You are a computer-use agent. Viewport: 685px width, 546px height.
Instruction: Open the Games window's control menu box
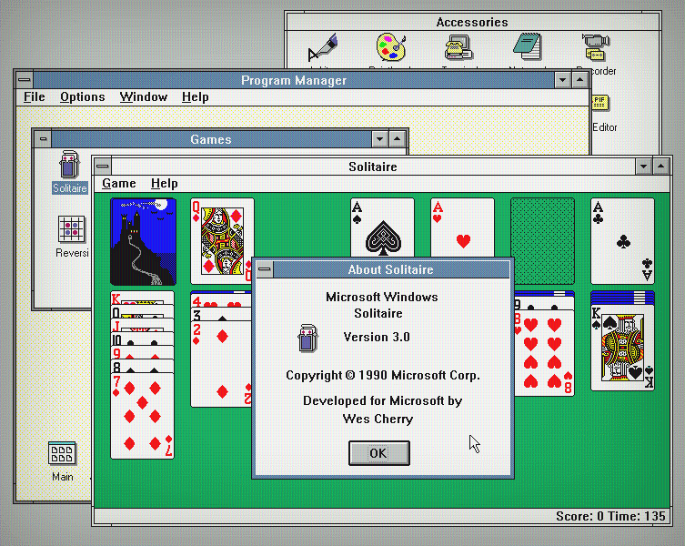(43, 139)
